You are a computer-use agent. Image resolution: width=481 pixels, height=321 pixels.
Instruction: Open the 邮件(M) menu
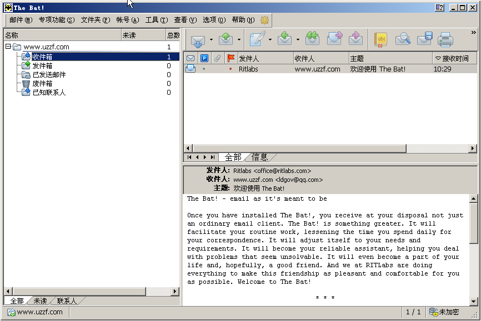[x=21, y=20]
